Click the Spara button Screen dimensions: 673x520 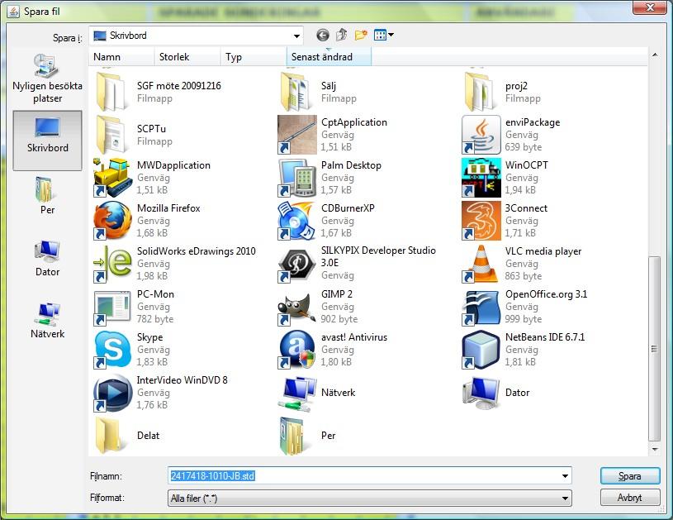630,475
